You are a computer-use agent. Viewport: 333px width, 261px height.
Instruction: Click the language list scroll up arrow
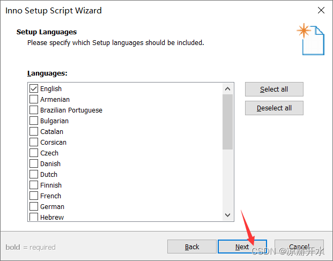coord(228,89)
